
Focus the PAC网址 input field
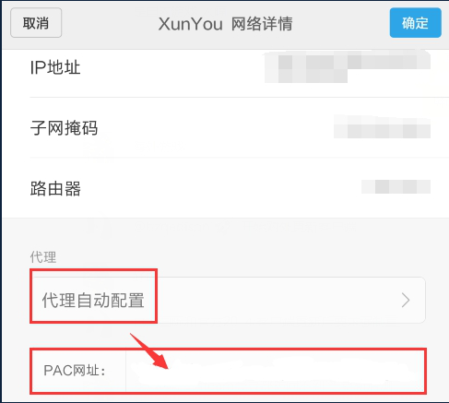275,371
